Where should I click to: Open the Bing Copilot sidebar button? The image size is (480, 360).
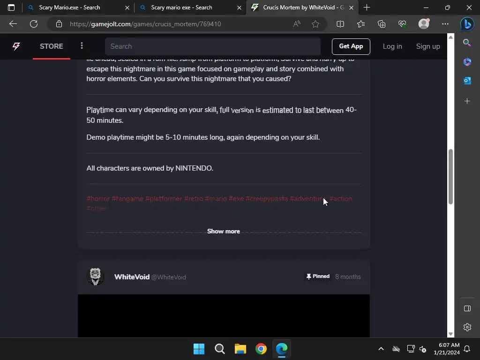pos(467,24)
